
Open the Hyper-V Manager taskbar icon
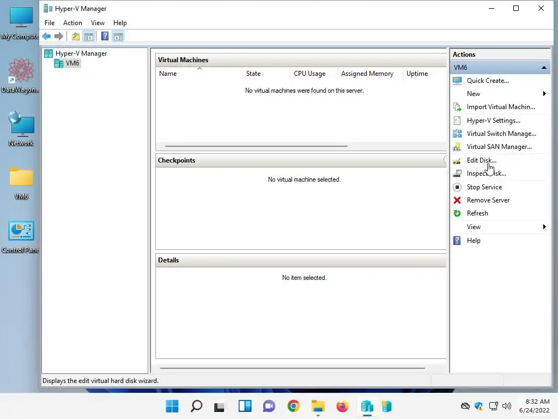pyautogui.click(x=367, y=406)
